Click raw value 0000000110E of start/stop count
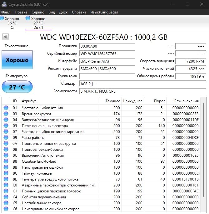The height and width of the screenshot is (214, 209). click(186, 120)
